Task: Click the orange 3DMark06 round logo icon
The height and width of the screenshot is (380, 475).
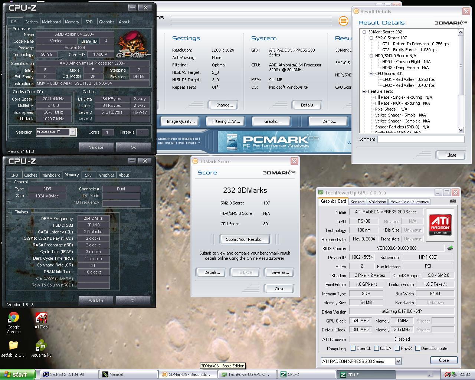Action: click(x=344, y=21)
